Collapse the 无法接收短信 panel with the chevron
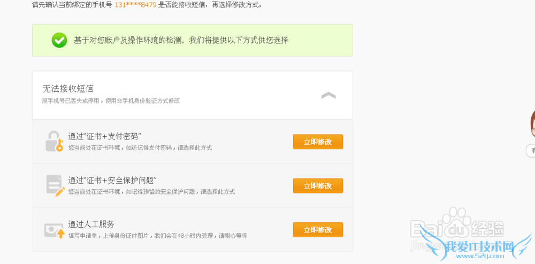The image size is (535, 264). (x=328, y=96)
